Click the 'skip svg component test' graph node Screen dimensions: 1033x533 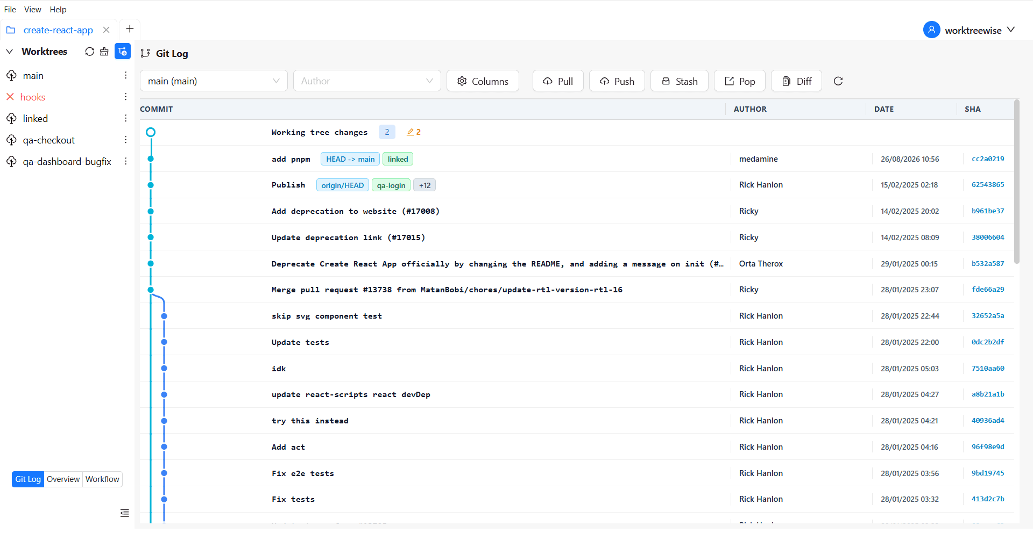164,316
